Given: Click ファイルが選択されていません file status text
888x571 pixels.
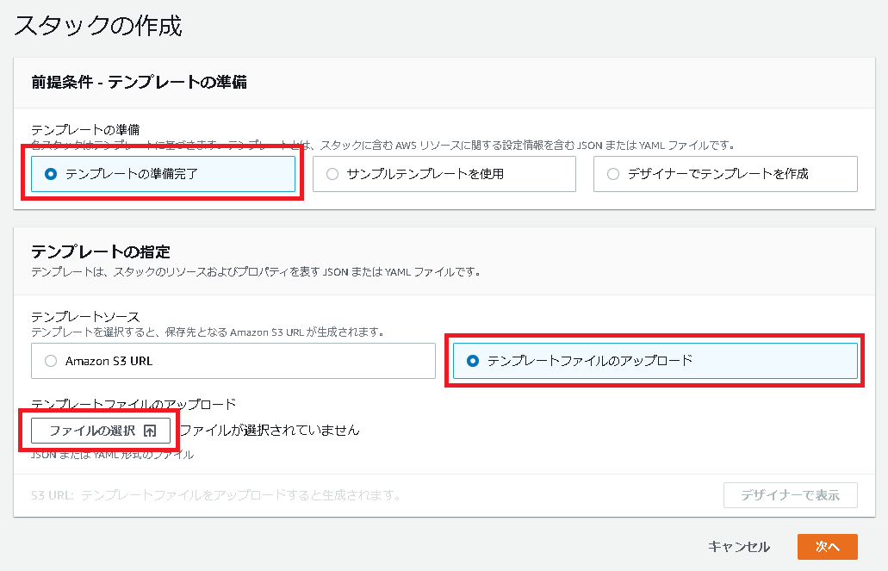Looking at the screenshot, I should (270, 431).
